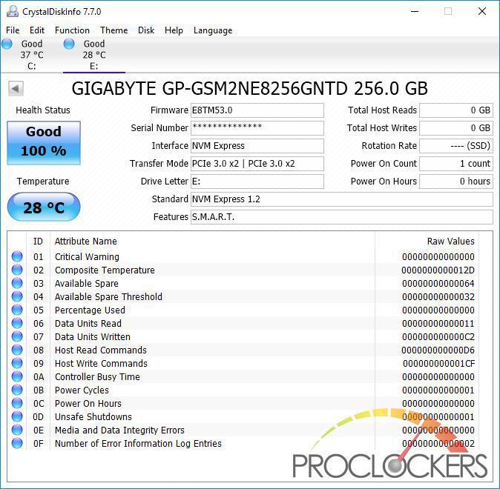500x489 pixels.
Task: Click the status icon for Unsafe Shutdowns
Action: tap(17, 416)
